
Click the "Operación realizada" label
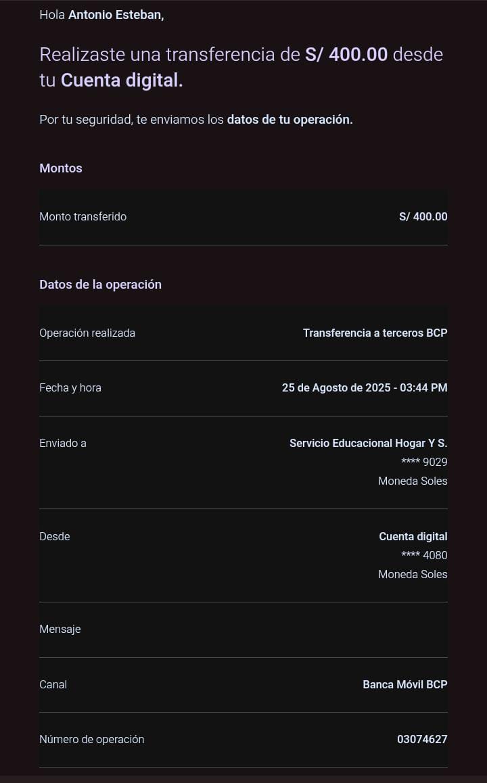[x=87, y=333]
